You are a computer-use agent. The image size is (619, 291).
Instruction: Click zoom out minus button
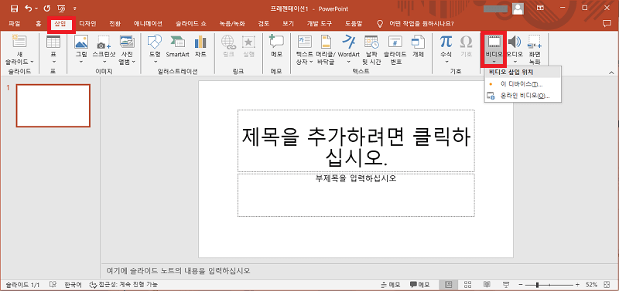click(x=521, y=284)
